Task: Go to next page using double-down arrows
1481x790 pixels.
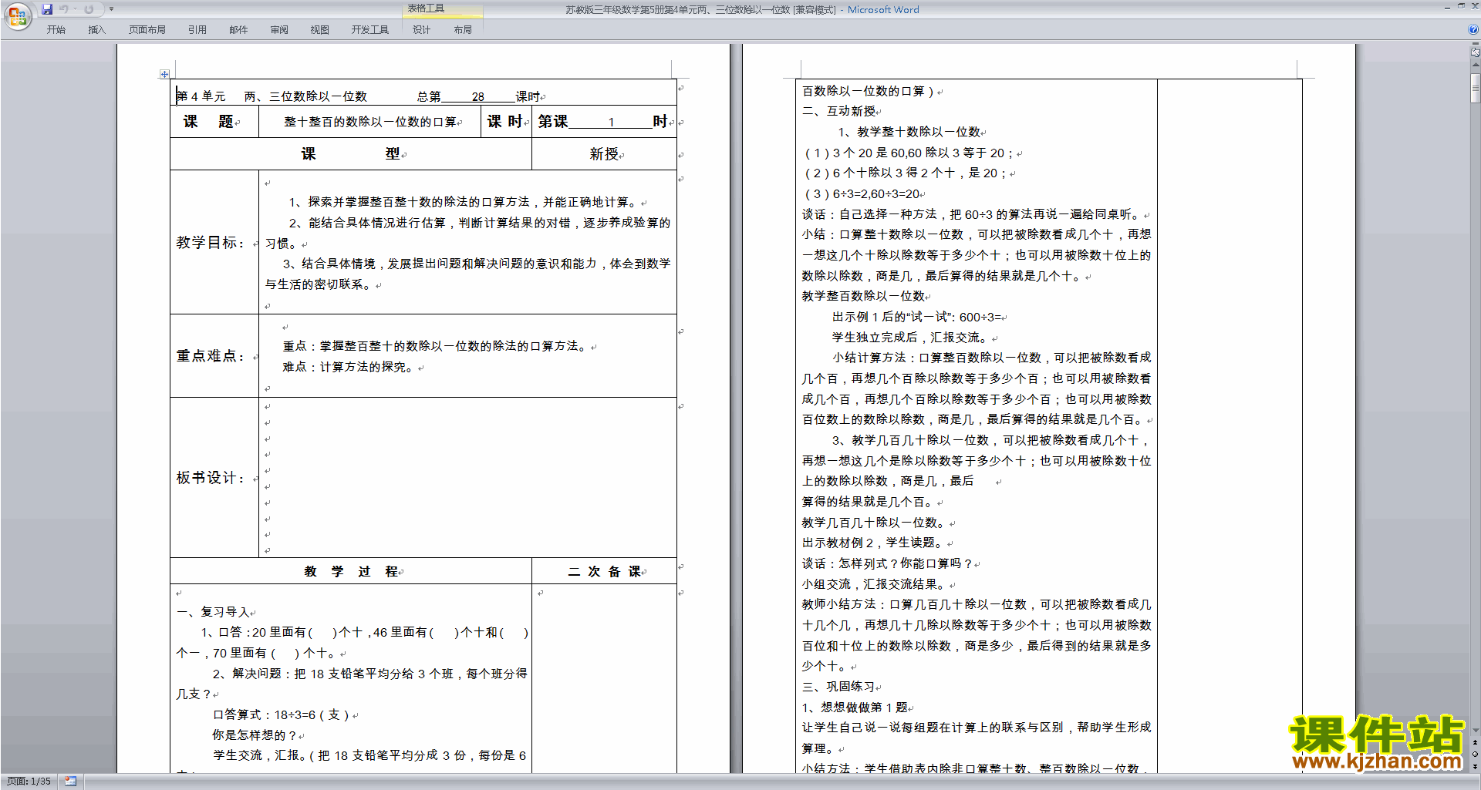Action: 1475,767
